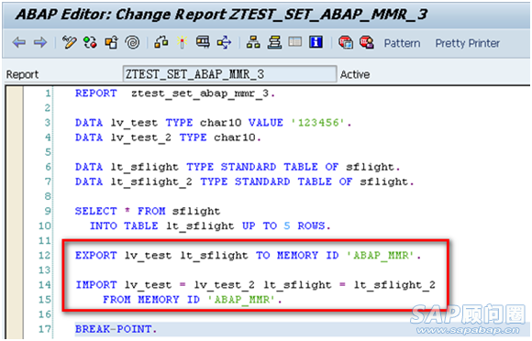The height and width of the screenshot is (341, 532).
Task: Click the 'BREAK-POINT.' statement
Action: 116,329
